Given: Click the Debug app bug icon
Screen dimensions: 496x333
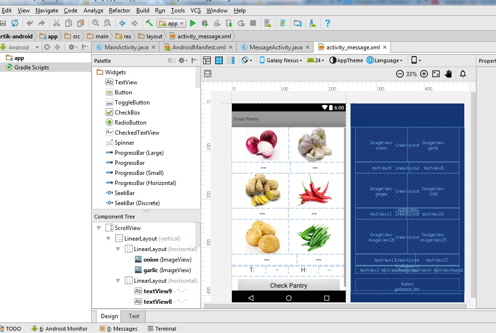Looking at the screenshot, I should click(205, 23).
